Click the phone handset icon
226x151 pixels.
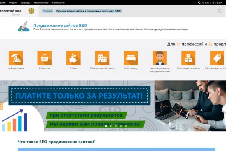(x=199, y=3)
